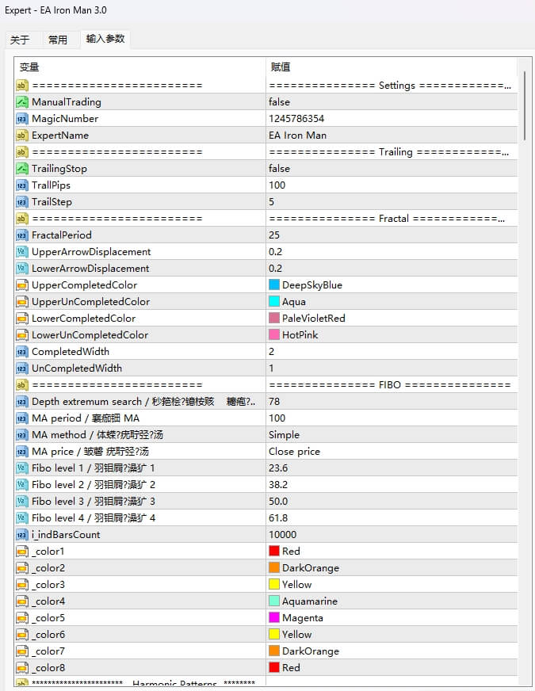Click the Fibo level 3 double icon

click(22, 502)
